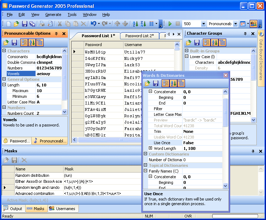Toggle Categorized view in Character Groups panel
The width and height of the screenshot is (266, 220).
pyautogui.click(x=207, y=43)
